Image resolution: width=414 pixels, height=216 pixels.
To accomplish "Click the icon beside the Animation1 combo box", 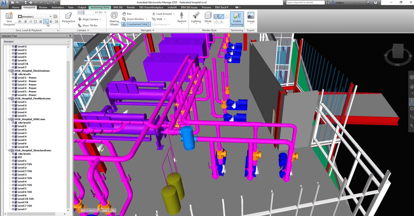I will 55,17.
